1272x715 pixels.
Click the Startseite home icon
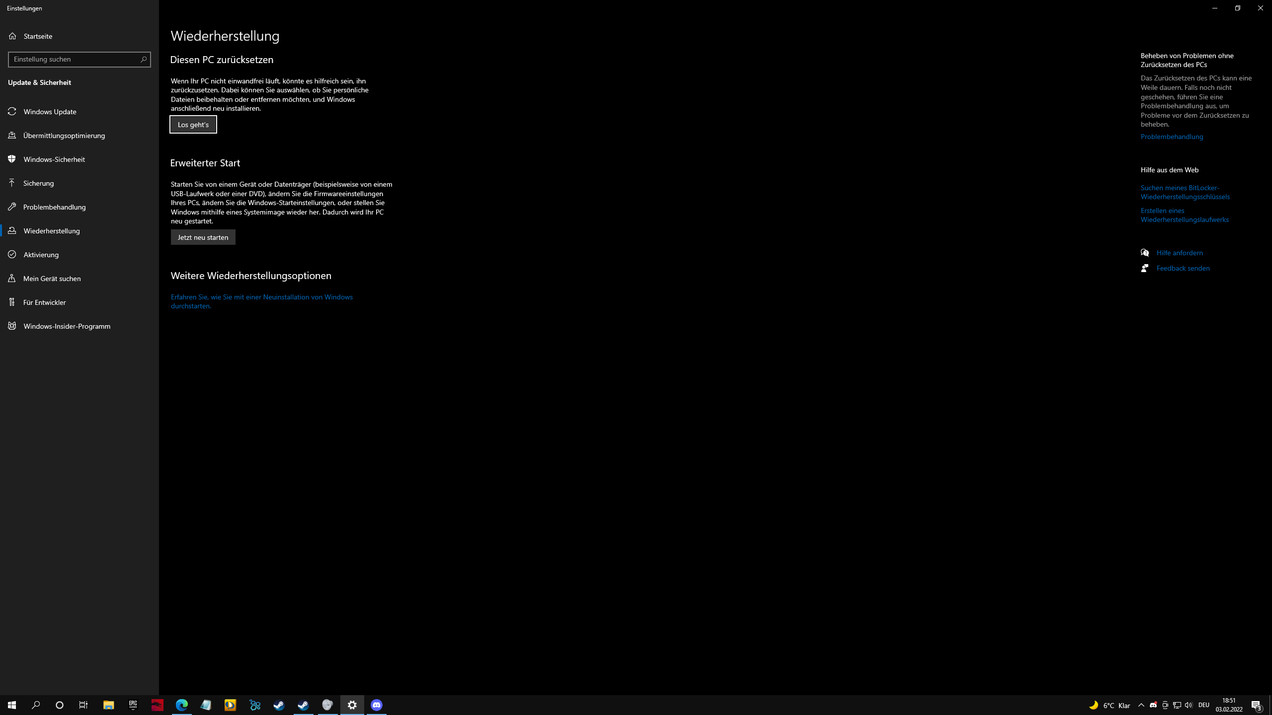pos(12,36)
